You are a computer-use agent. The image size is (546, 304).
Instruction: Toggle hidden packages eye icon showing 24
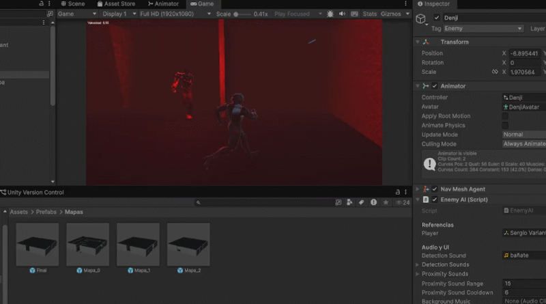click(403, 202)
